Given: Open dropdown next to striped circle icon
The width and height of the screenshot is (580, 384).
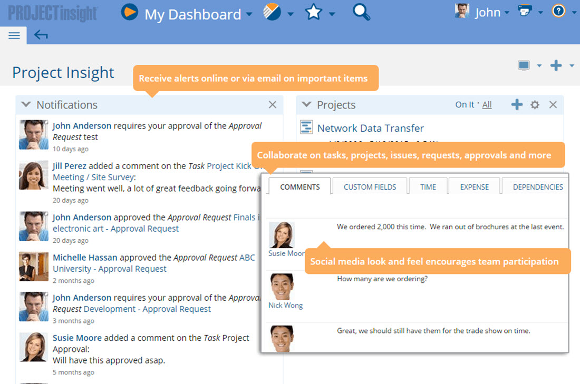Looking at the screenshot, I should 291,14.
